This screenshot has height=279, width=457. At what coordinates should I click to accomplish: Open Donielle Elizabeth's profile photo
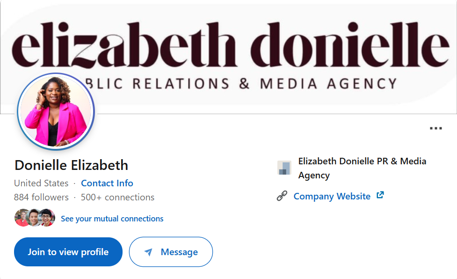pos(56,111)
